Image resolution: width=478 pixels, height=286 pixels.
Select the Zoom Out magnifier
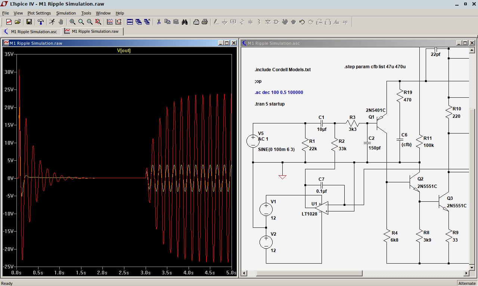(90, 22)
